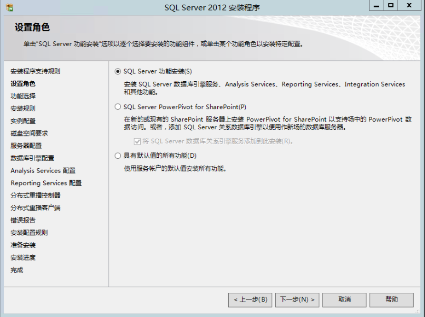Click Reporting Services 配置 step in sidebar
The image size is (425, 317).
pyautogui.click(x=46, y=183)
